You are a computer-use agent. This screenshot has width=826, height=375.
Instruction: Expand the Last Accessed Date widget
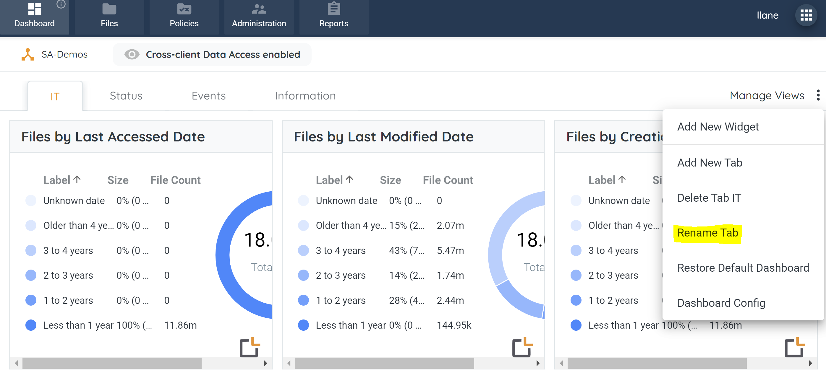pyautogui.click(x=250, y=347)
